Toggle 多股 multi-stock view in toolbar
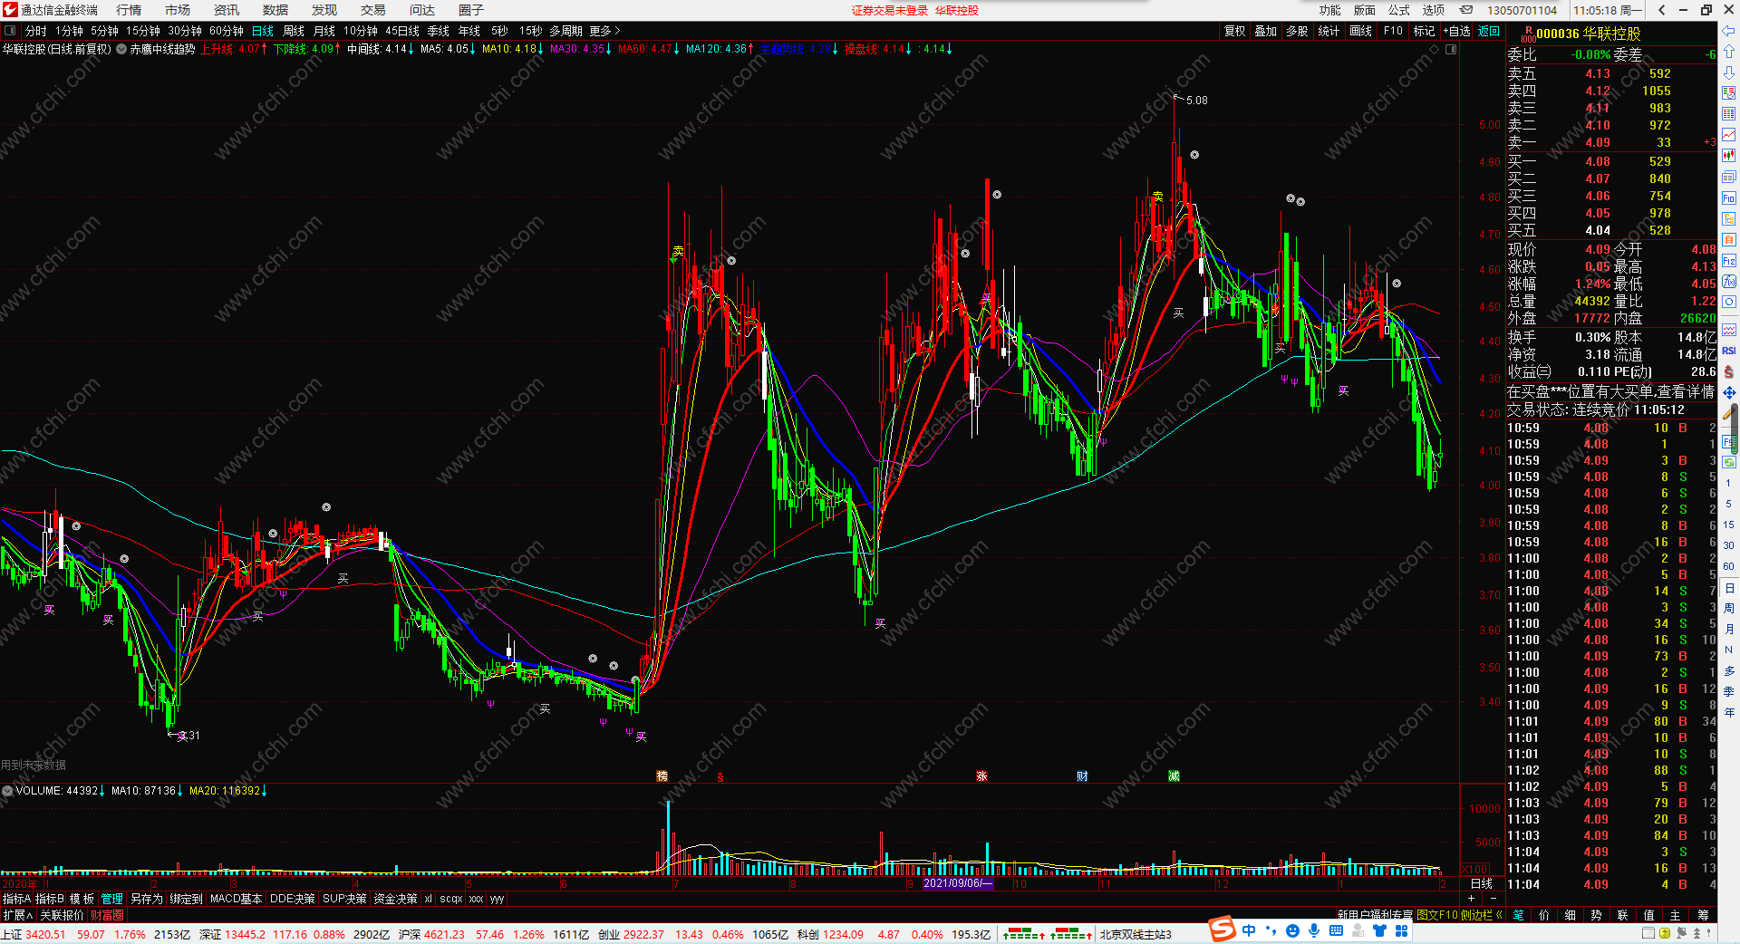 [1297, 31]
